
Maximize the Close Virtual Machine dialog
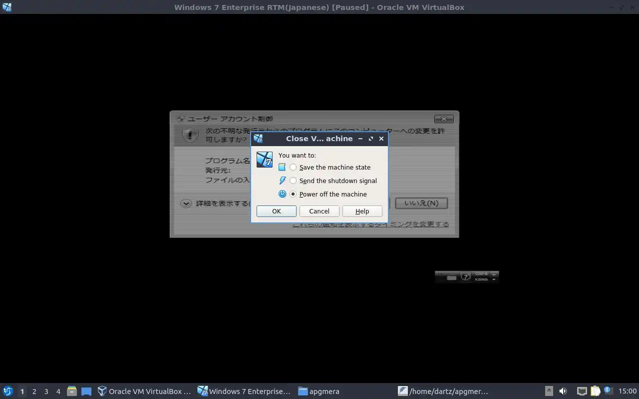[371, 139]
